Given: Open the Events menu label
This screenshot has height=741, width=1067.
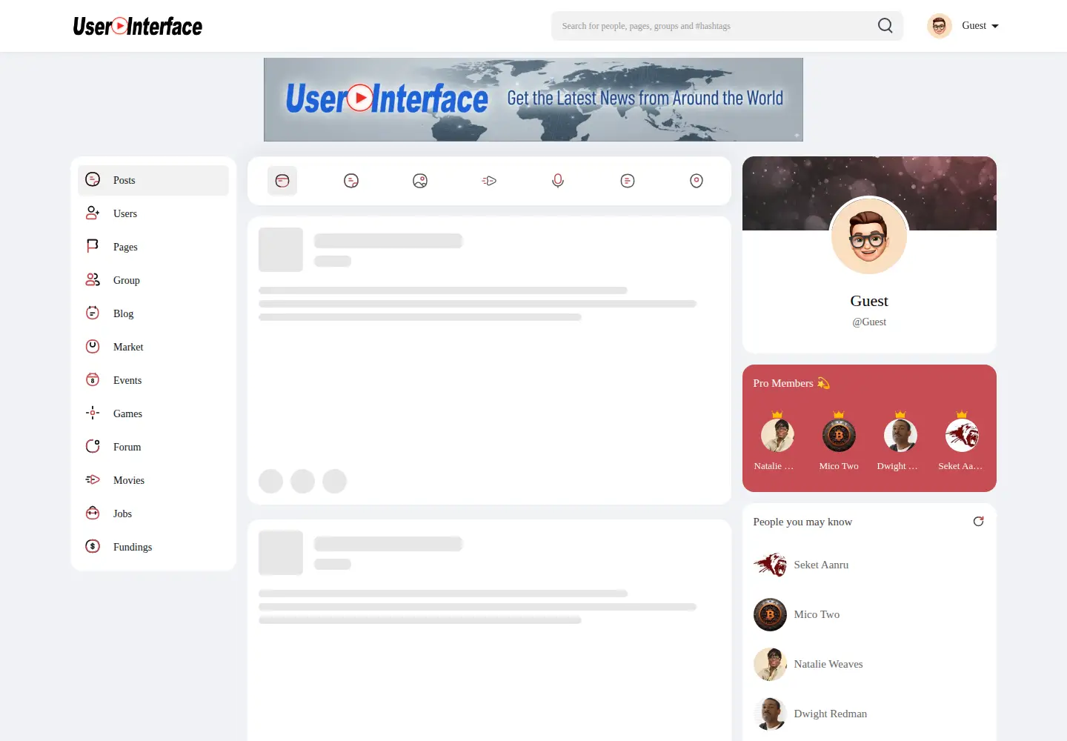Looking at the screenshot, I should tap(127, 380).
